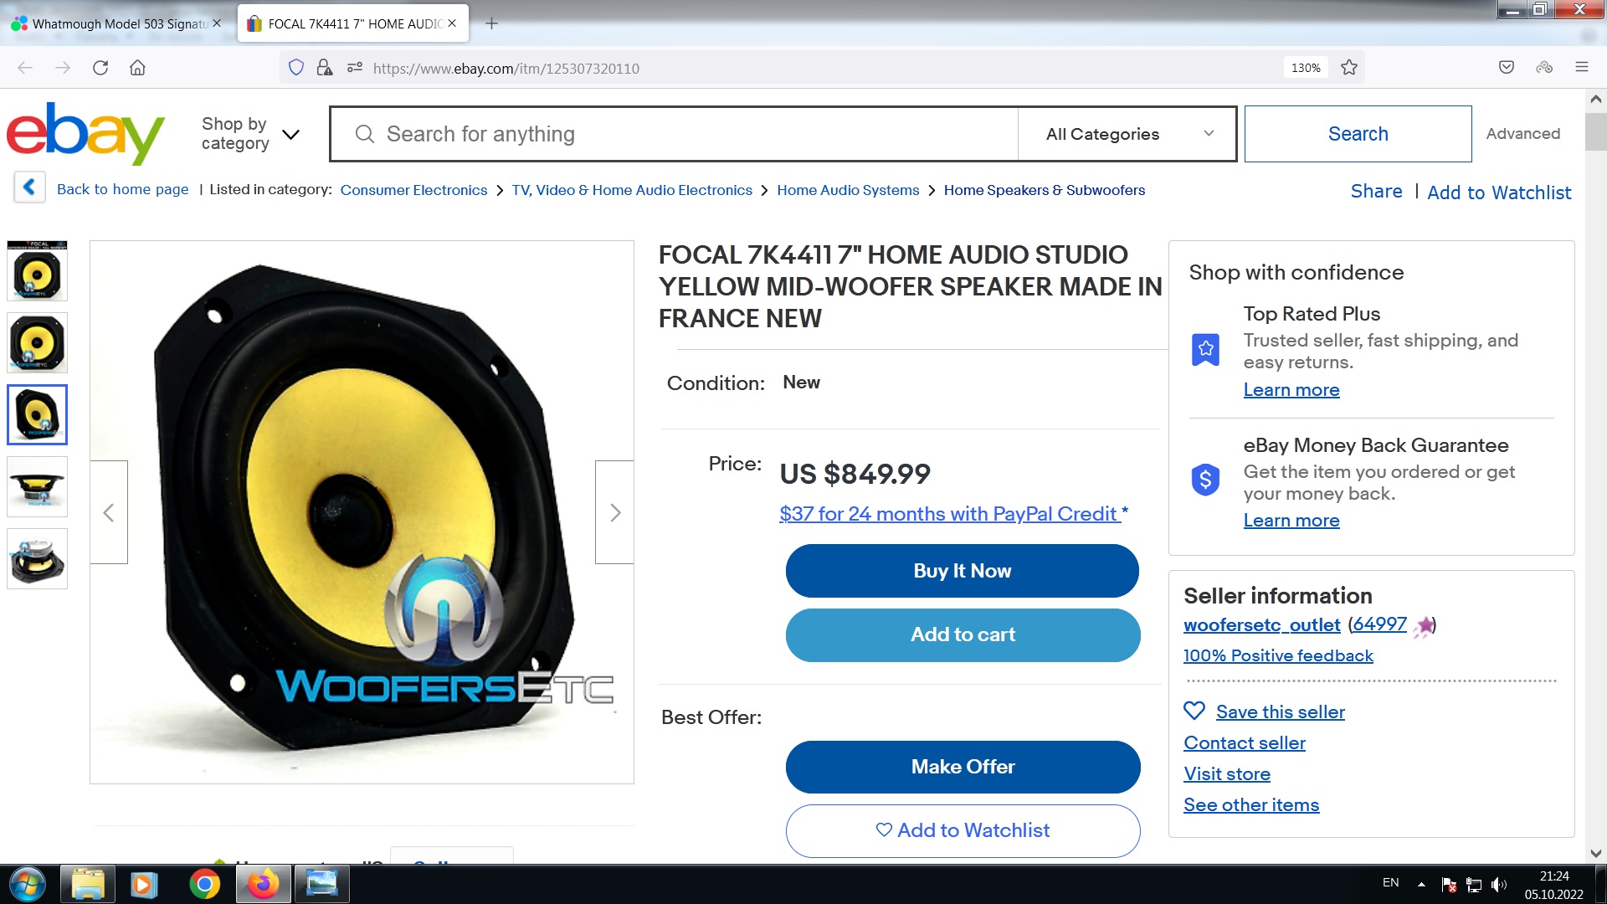Toggle Save this seller heart

click(1194, 711)
